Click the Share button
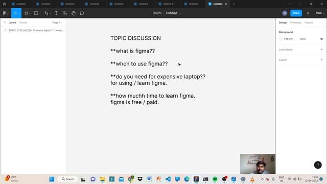Viewport: 327px width, 184px height. [296, 13]
